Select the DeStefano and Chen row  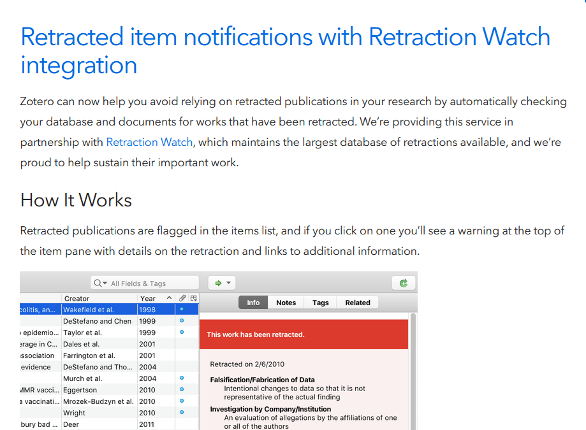[x=109, y=321]
